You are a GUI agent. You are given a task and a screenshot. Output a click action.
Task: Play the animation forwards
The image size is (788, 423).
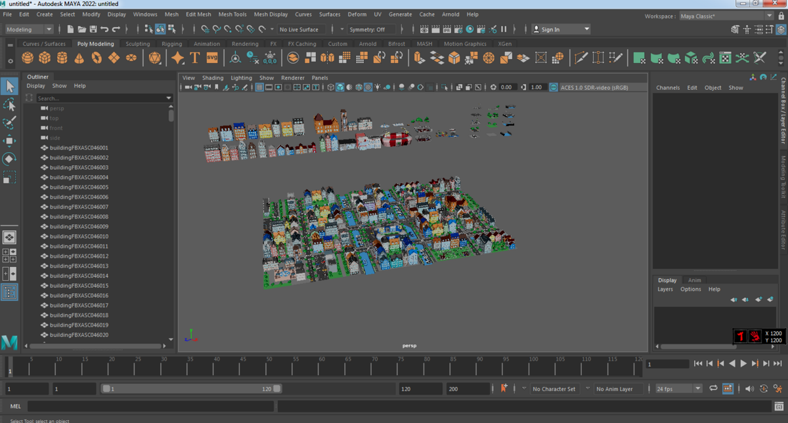[743, 363]
